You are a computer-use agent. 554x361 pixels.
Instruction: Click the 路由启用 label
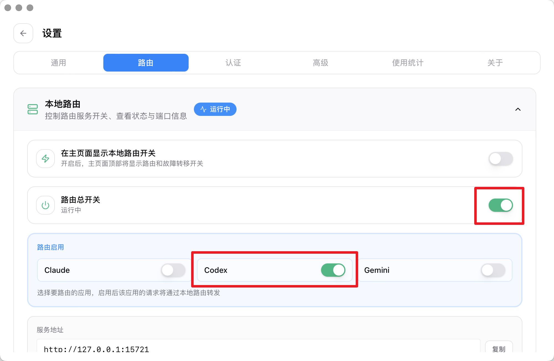pyautogui.click(x=50, y=247)
